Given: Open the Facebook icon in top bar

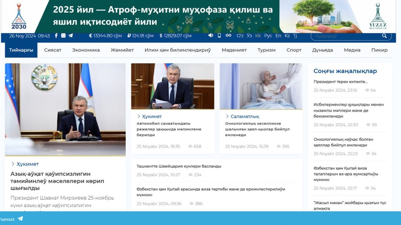Looking at the screenshot, I should [x=56, y=36].
